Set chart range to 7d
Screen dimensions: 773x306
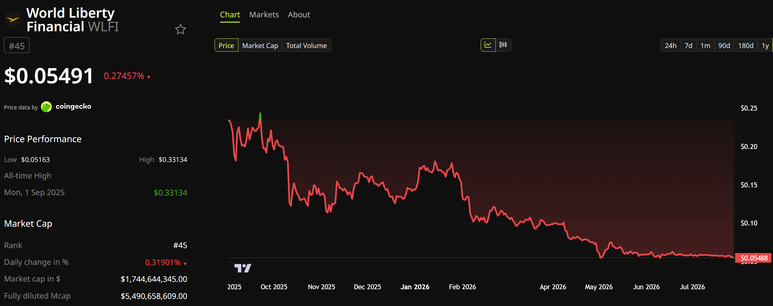click(689, 46)
